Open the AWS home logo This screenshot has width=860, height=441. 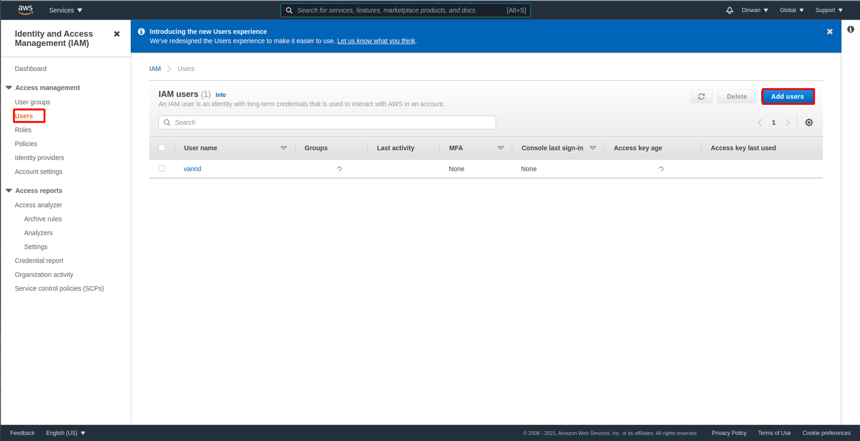pos(25,10)
